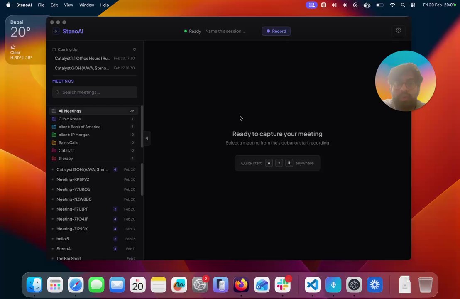Open the StenoAI meeting from Feb 11
The width and height of the screenshot is (460, 299).
[94, 249]
